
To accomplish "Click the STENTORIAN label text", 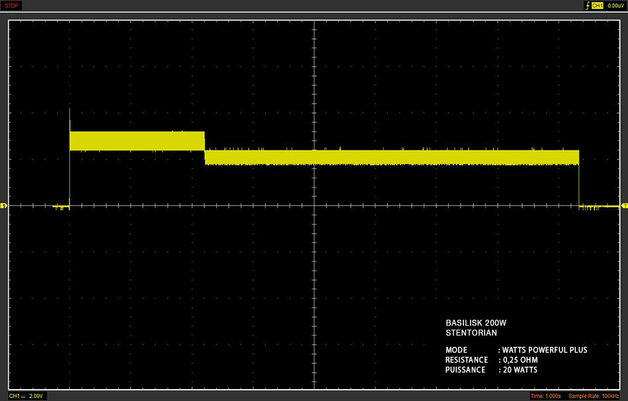I will click(471, 332).
